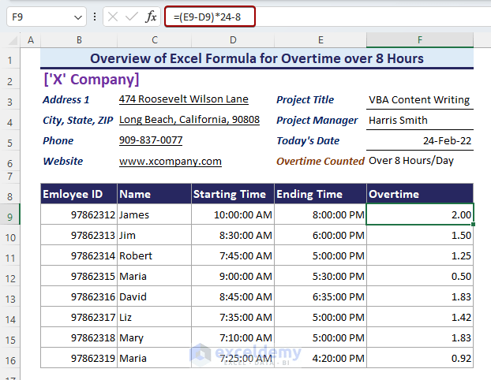Select column F header
The width and height of the screenshot is (491, 380).
[420, 40]
